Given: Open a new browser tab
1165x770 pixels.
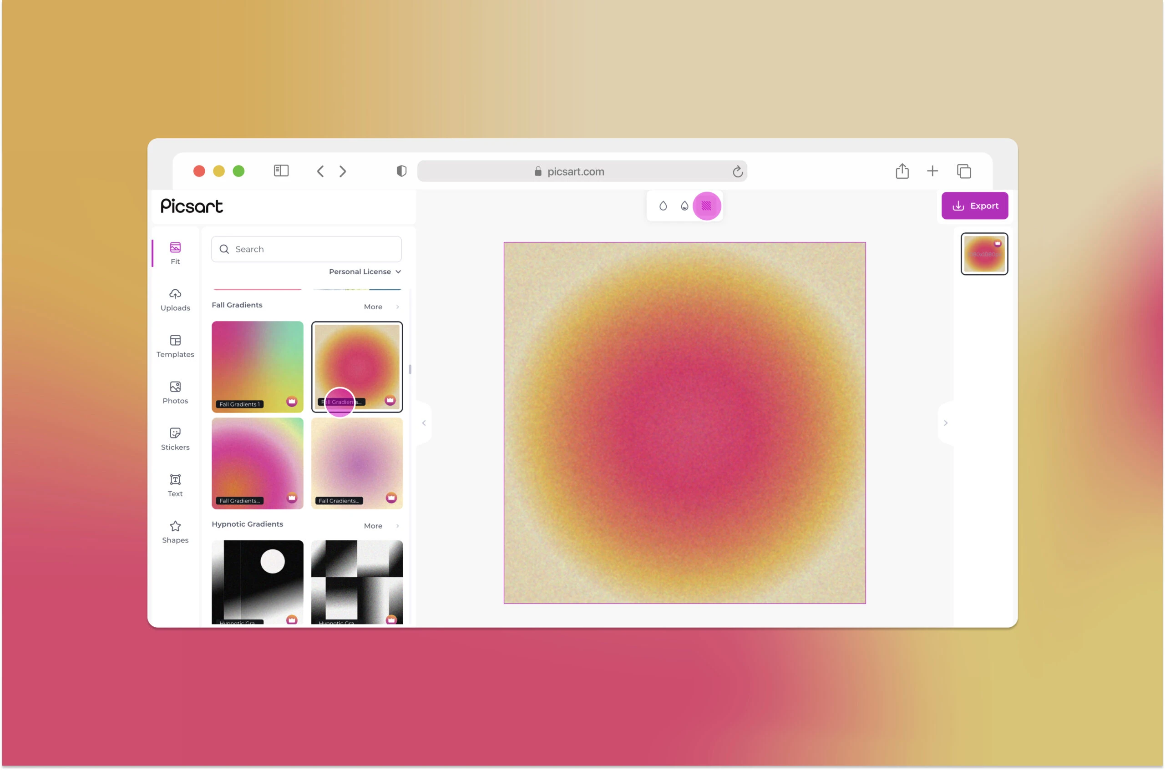Looking at the screenshot, I should [932, 171].
